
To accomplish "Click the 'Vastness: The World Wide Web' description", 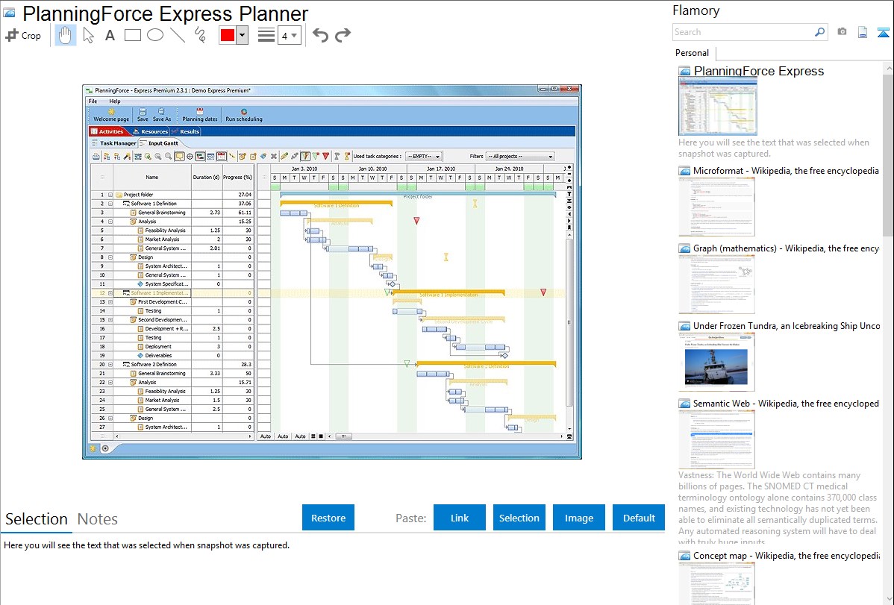I will point(778,508).
